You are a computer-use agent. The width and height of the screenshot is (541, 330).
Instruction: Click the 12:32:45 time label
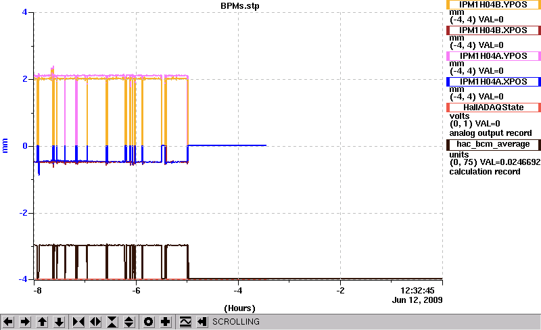pyautogui.click(x=417, y=291)
